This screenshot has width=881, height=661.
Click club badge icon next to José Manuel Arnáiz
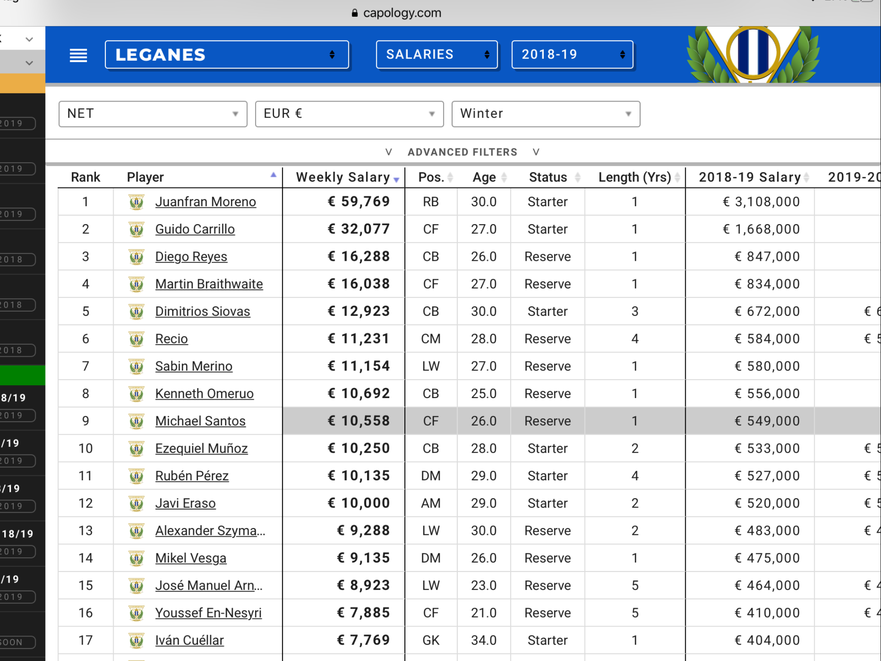pyautogui.click(x=136, y=586)
